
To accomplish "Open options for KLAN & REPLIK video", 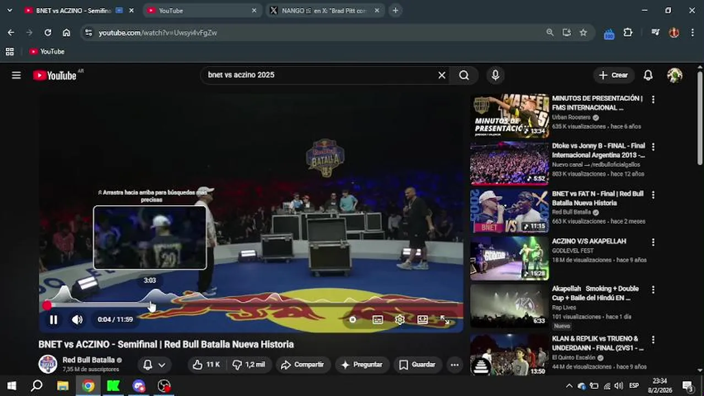I will click(x=653, y=339).
